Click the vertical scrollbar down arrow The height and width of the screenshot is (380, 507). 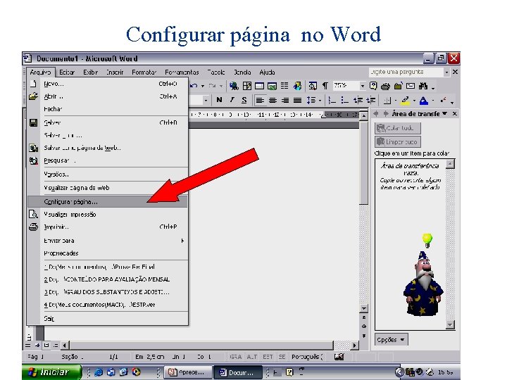(364, 309)
